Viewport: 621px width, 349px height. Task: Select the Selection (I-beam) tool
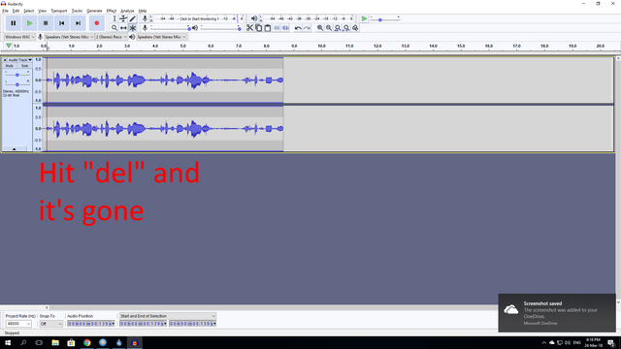click(114, 18)
